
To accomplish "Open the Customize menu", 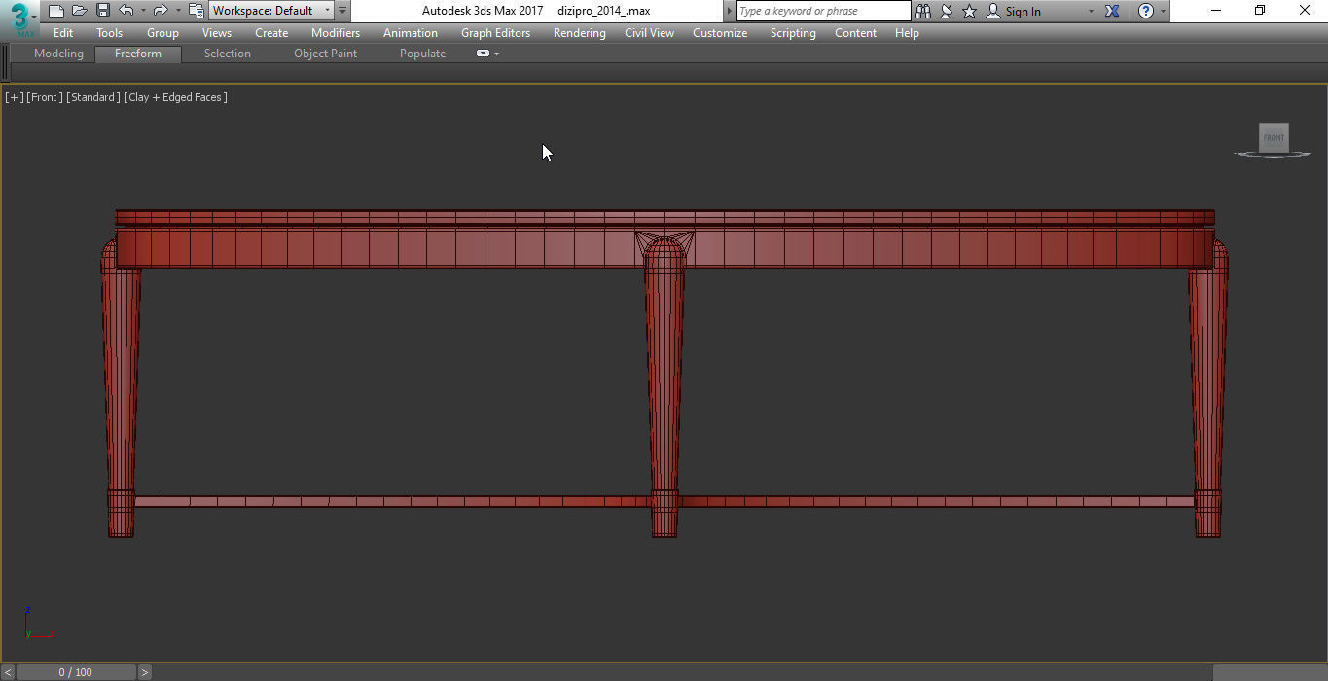I will pos(720,33).
